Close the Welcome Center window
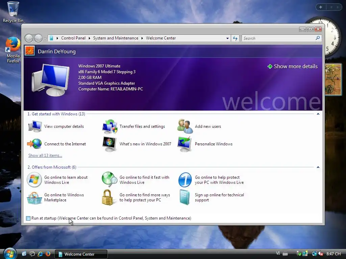Image resolution: width=346 pixels, height=259 pixels. pyautogui.click(x=318, y=29)
